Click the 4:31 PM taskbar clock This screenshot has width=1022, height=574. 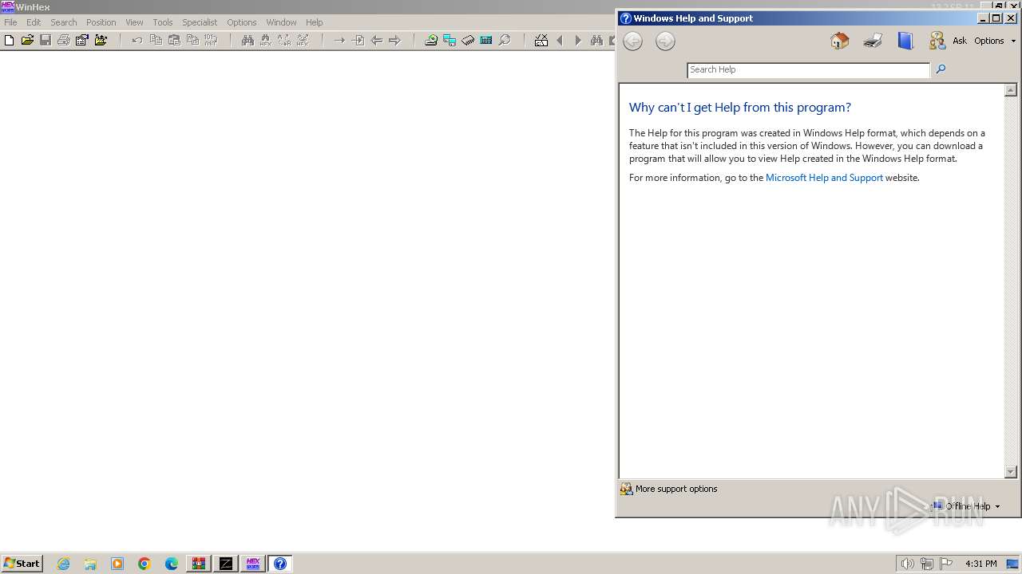pyautogui.click(x=981, y=564)
